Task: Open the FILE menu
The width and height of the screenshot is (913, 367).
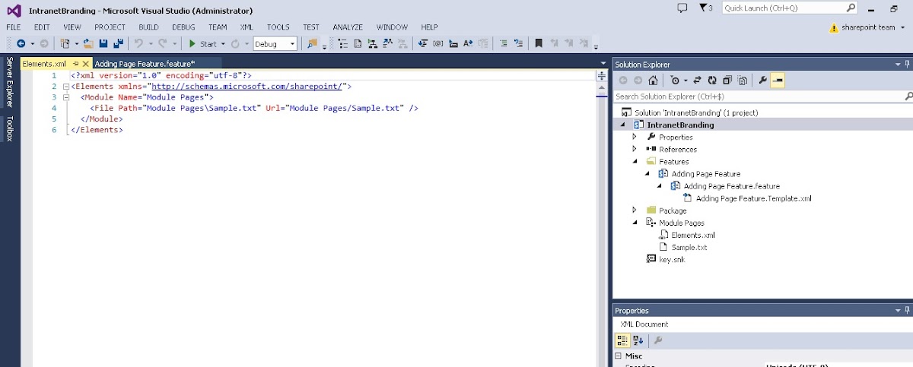Action: click(14, 27)
